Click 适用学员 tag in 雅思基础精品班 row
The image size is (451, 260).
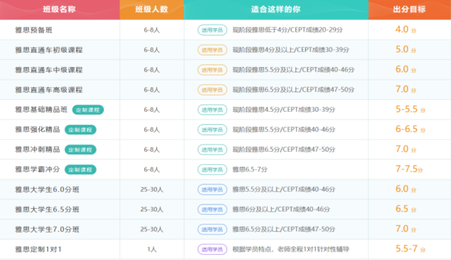[x=212, y=109]
